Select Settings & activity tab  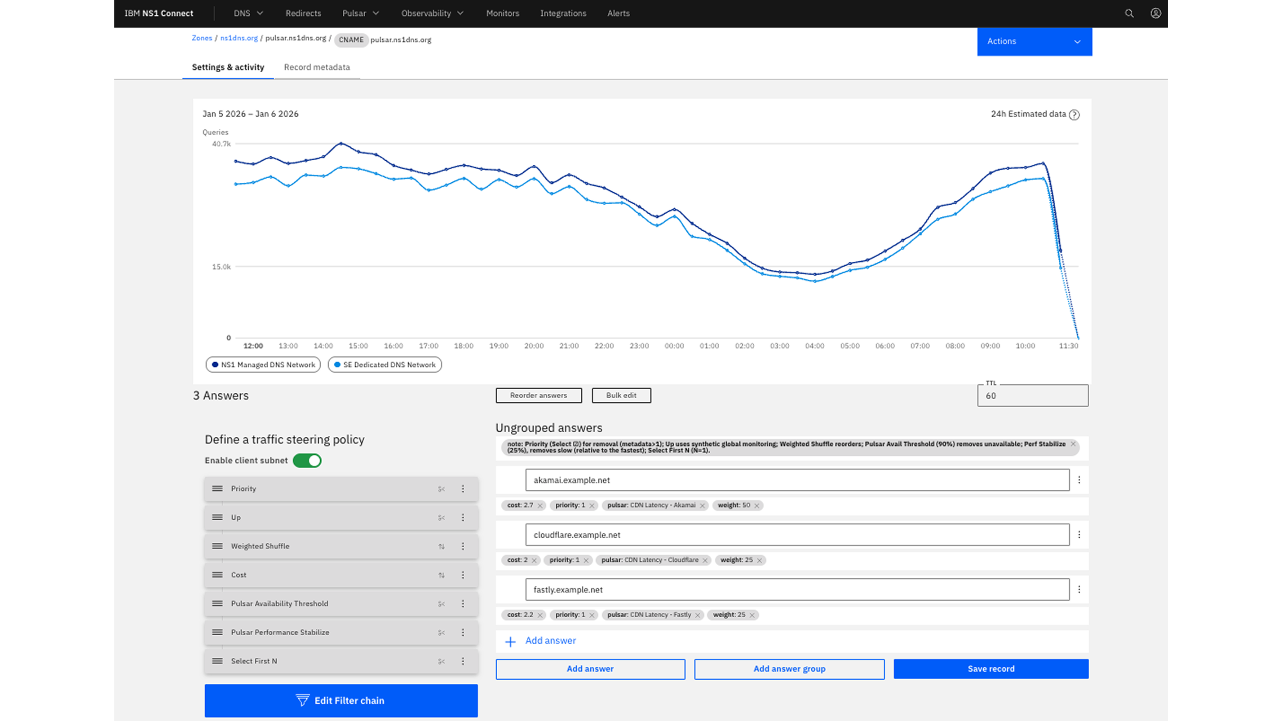pos(228,67)
